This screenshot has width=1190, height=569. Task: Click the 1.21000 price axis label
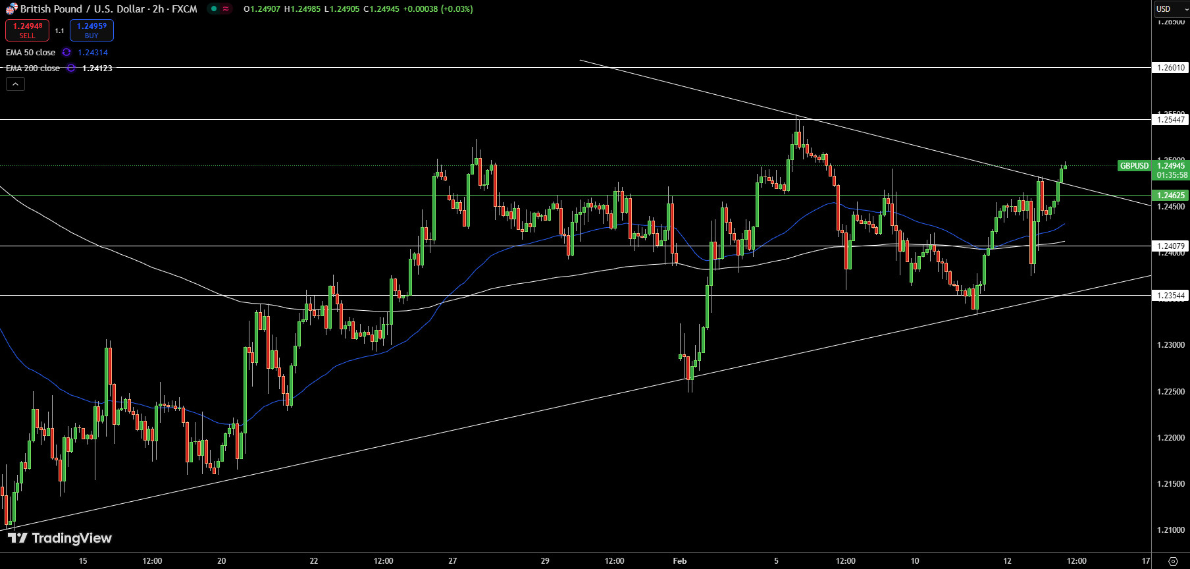coord(1171,529)
